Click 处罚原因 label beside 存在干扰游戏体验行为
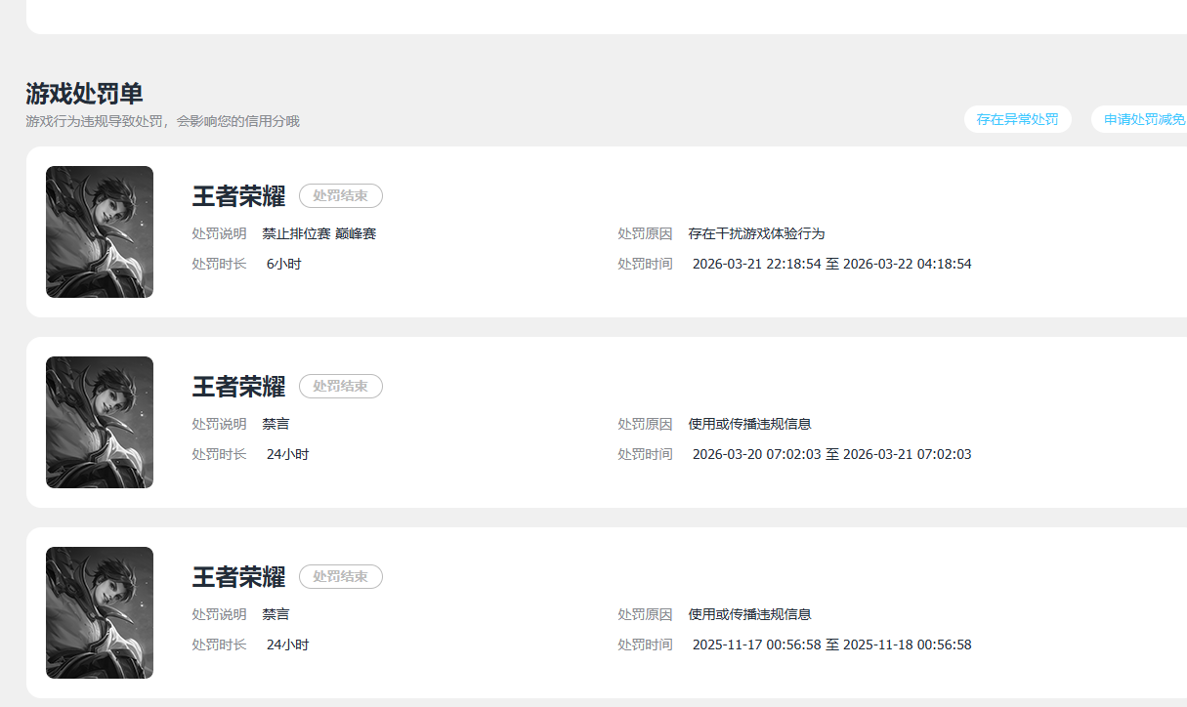1187x707 pixels. pos(645,233)
